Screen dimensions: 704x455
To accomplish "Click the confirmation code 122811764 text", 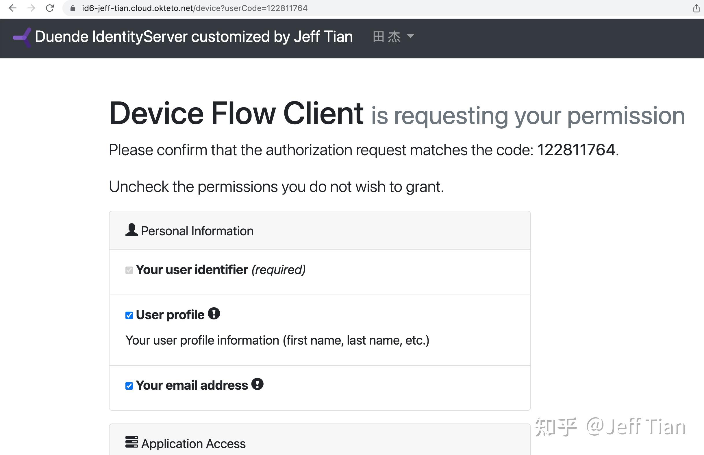I will point(576,150).
